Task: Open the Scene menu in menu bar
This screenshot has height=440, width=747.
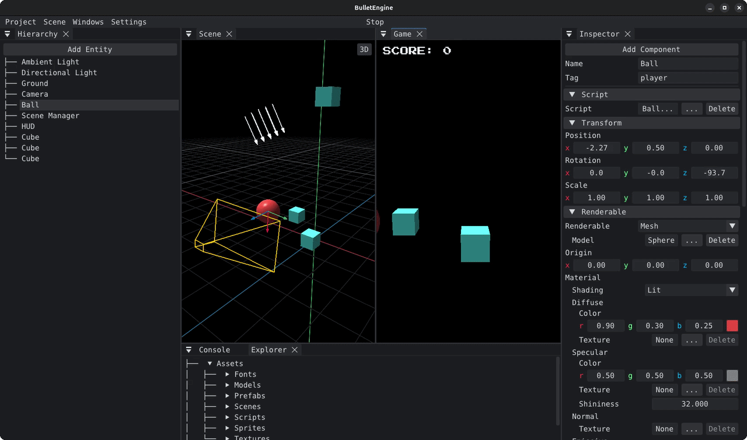Action: click(55, 22)
